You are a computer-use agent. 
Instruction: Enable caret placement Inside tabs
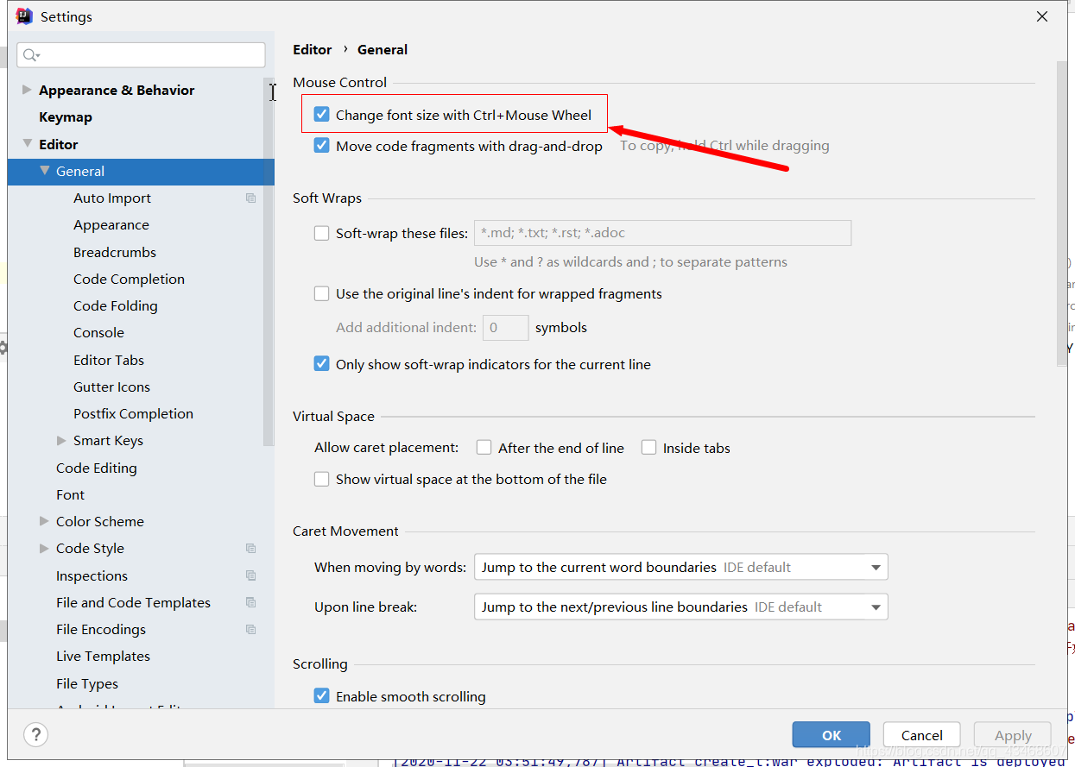[x=649, y=448]
